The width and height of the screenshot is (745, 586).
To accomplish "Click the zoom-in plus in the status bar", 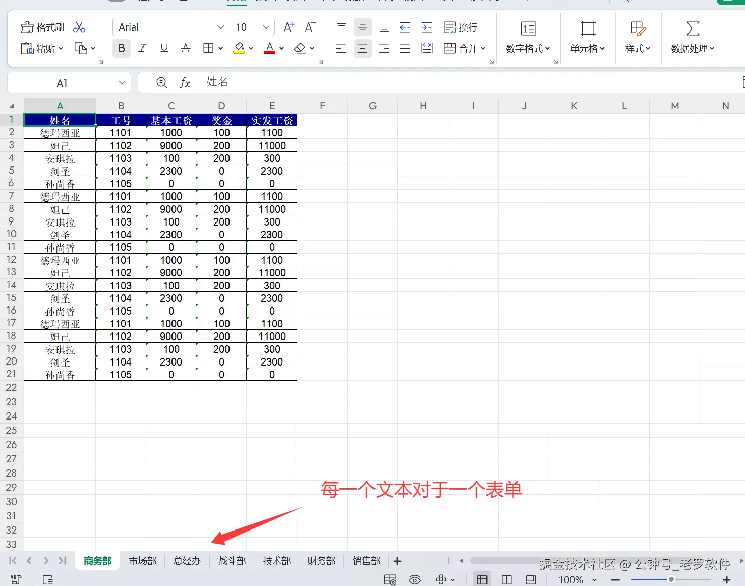I will point(727,580).
